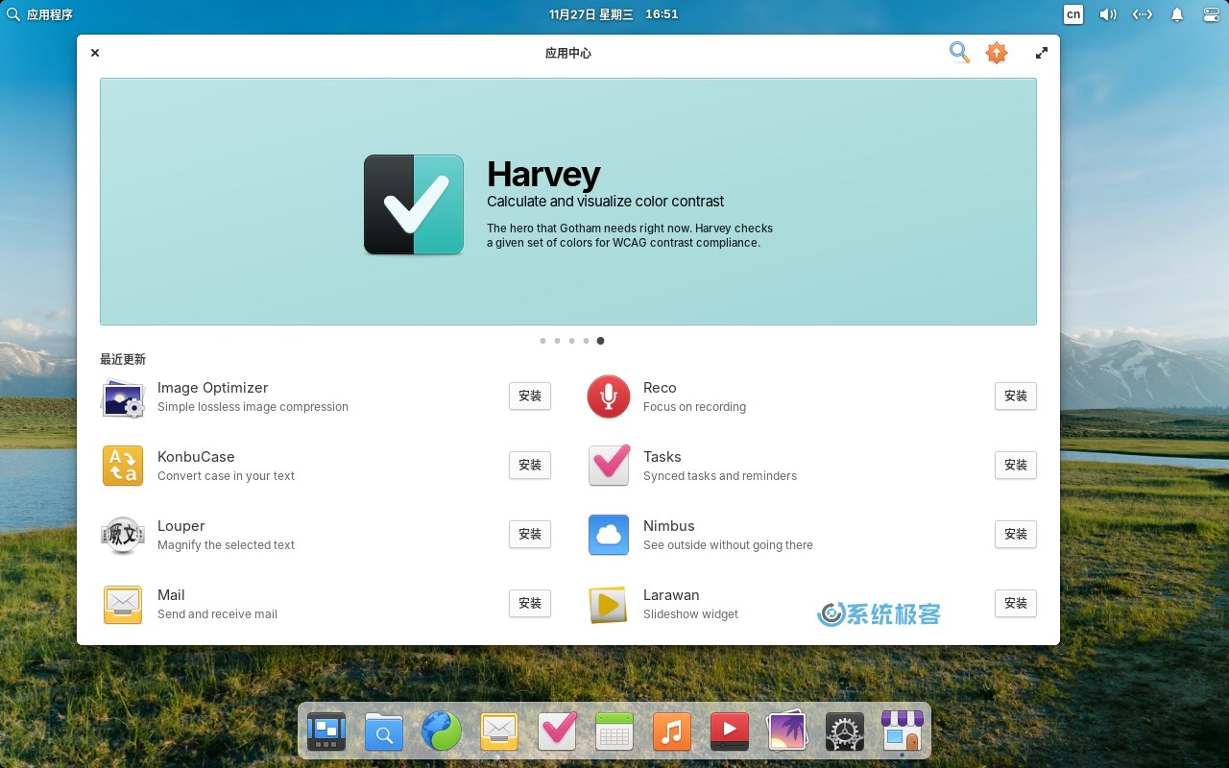This screenshot has height=768, width=1229.
Task: Install the Tasks app
Action: click(1016, 465)
